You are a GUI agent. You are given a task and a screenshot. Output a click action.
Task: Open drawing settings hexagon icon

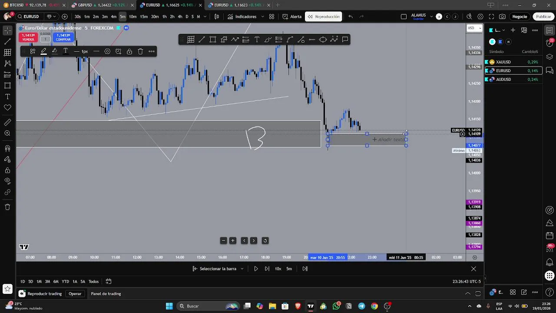point(107,51)
